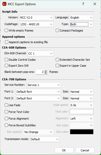Enable Write empty frames checkbox

click(6, 30)
